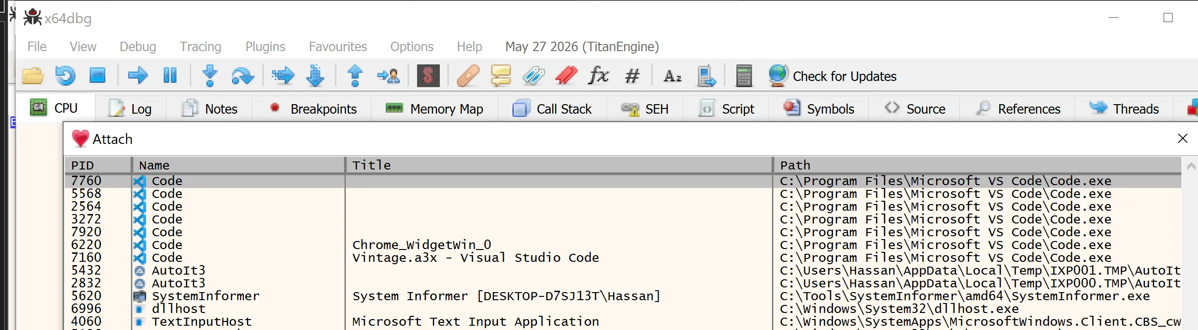Select the TextInputHost process row

[x=623, y=321]
